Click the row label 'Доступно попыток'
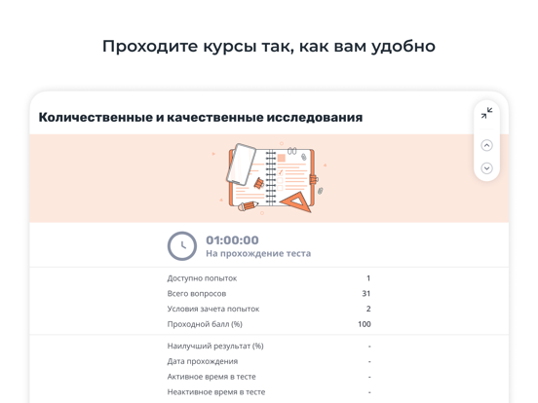Image resolution: width=538 pixels, height=403 pixels. [202, 278]
